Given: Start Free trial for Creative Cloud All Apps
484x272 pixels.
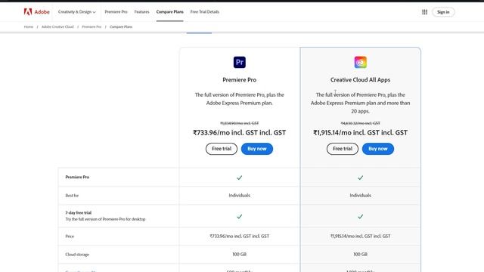Looking at the screenshot, I should 343,149.
